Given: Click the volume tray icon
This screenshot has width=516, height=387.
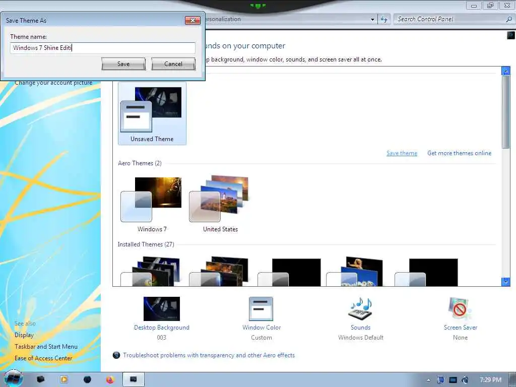Looking at the screenshot, I should coord(465,380).
